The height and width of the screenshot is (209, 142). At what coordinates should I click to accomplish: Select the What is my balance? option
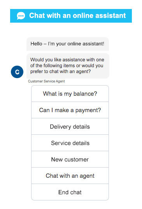[70, 94]
